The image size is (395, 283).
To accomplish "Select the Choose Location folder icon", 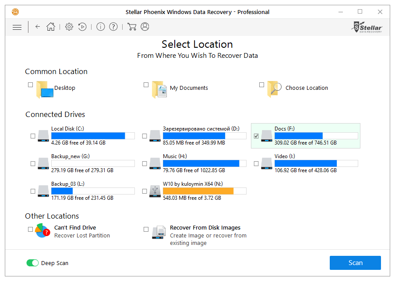I will click(x=274, y=89).
